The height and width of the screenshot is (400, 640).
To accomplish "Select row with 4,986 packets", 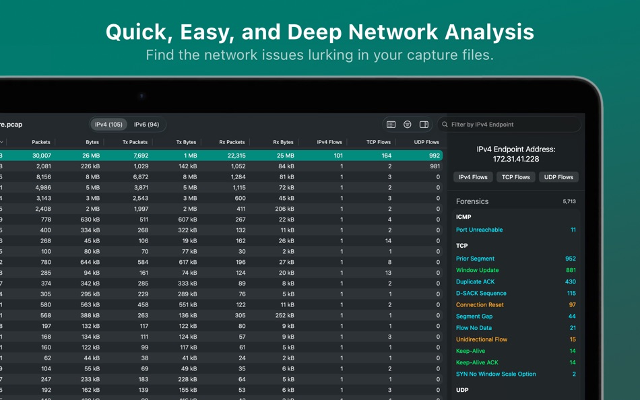I will [x=221, y=187].
